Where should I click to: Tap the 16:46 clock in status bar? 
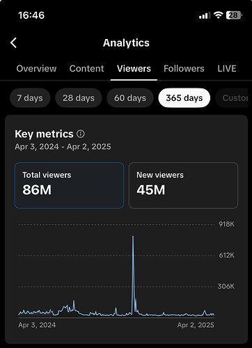(31, 15)
